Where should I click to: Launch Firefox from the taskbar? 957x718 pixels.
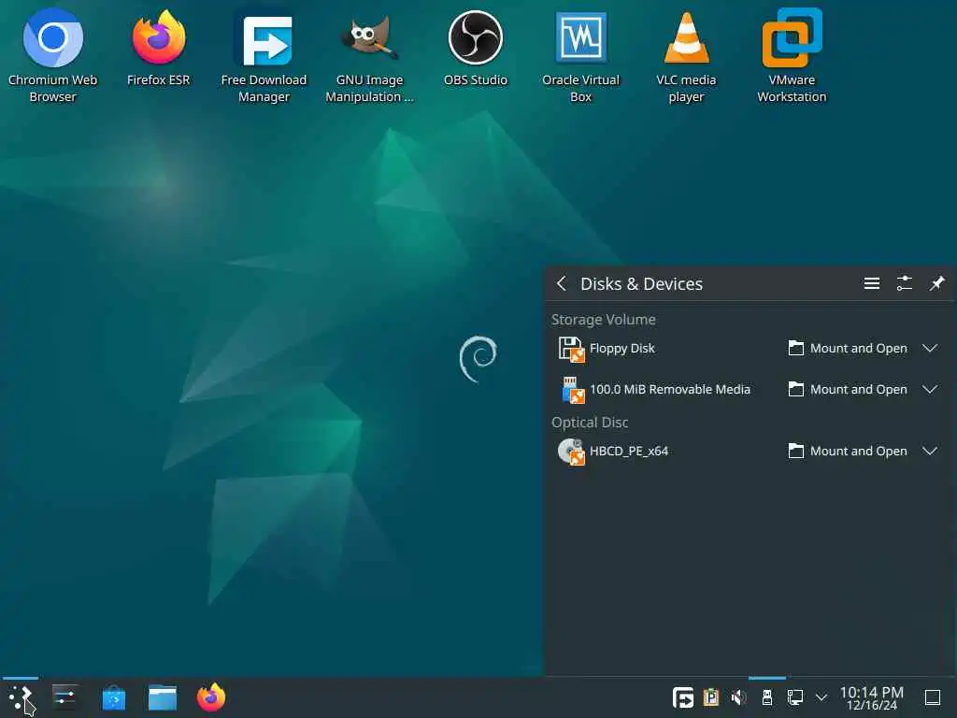[x=211, y=697]
